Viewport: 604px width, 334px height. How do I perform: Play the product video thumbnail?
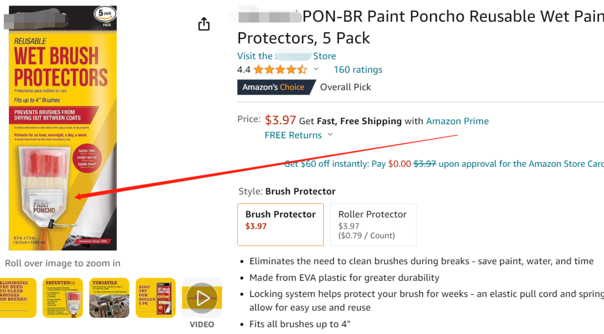(x=202, y=298)
